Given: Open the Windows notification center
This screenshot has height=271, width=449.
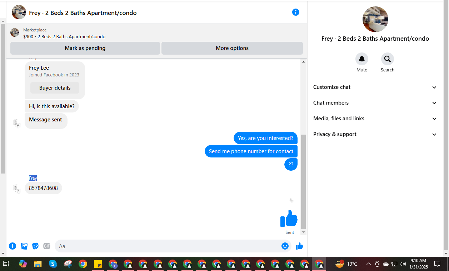Looking at the screenshot, I should tap(437, 264).
